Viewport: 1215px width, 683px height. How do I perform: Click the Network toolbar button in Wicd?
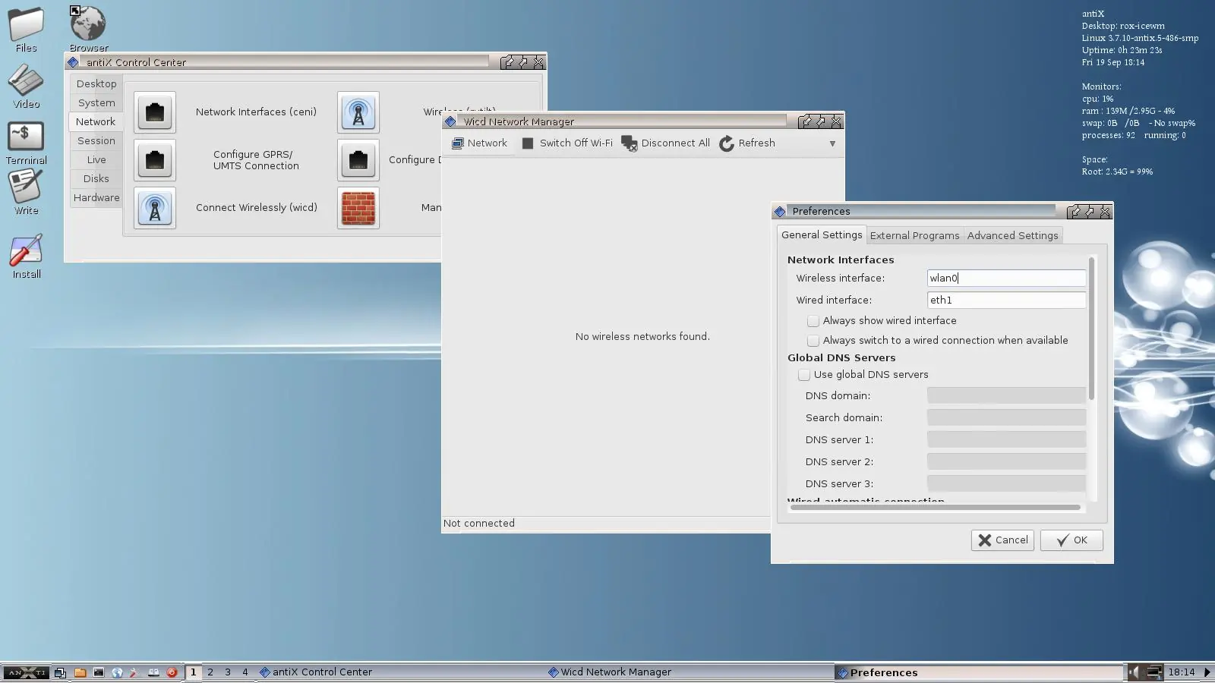coord(479,143)
